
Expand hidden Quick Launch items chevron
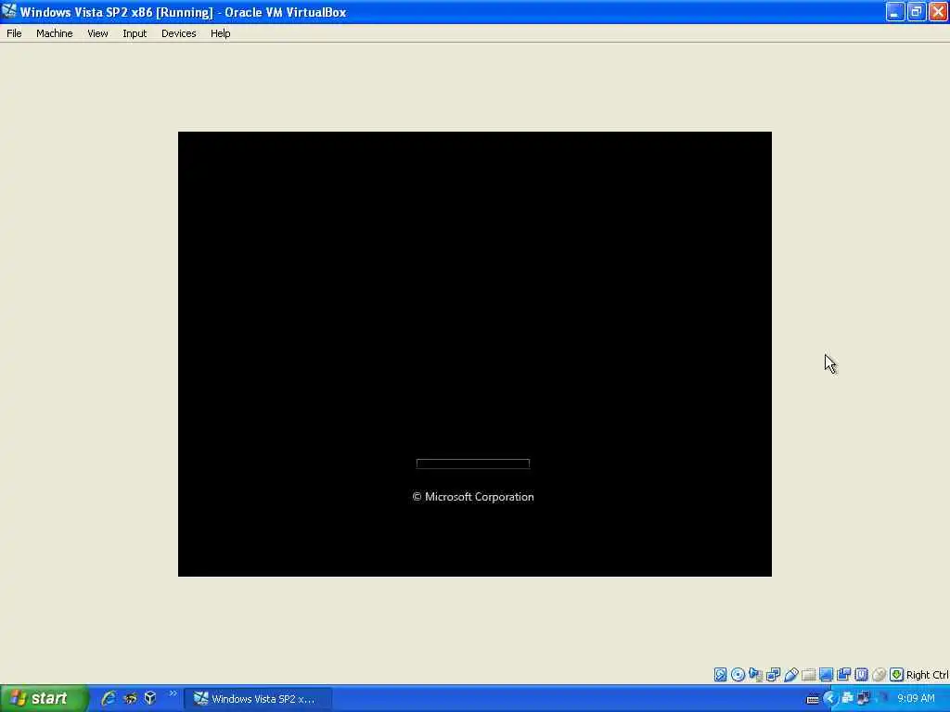coord(173,693)
